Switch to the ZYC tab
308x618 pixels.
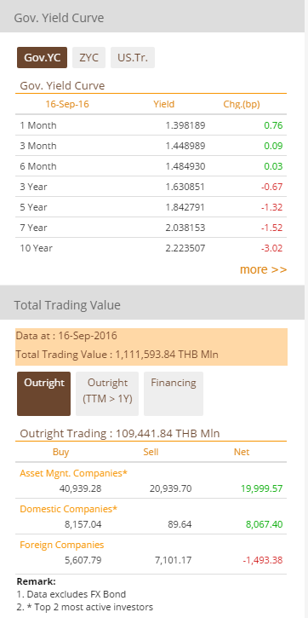pos(88,58)
